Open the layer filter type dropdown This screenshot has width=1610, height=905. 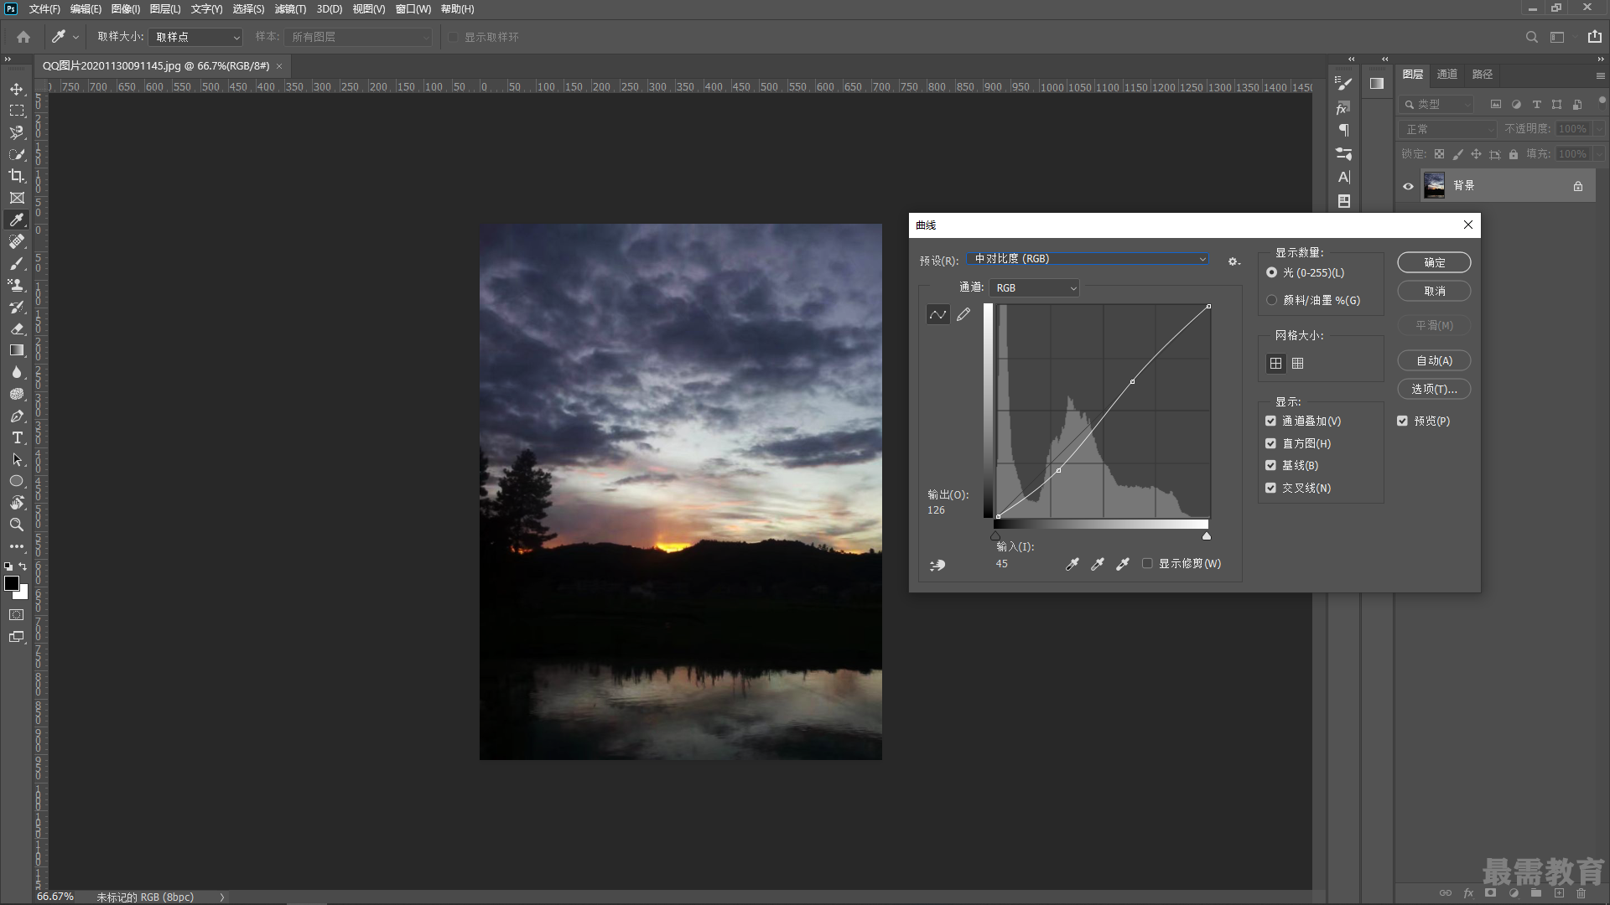tap(1437, 104)
